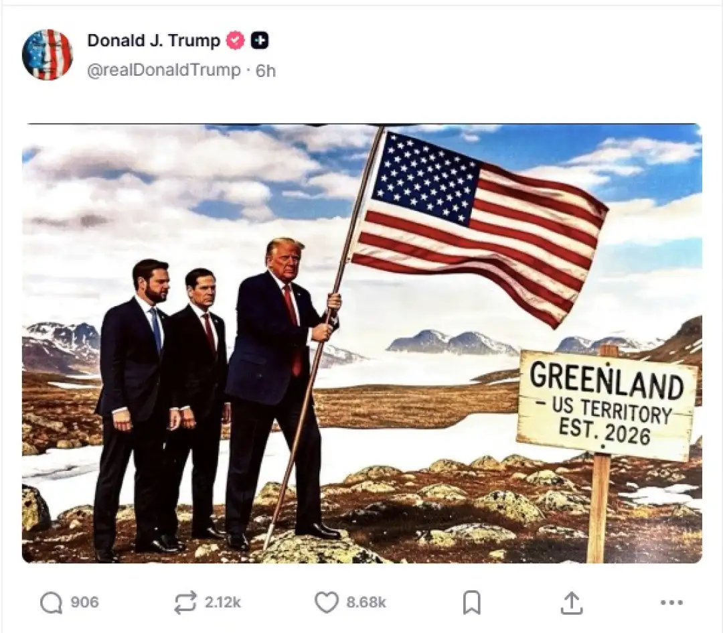
Task: Click the dark plus badge beside the name
Action: tap(260, 41)
